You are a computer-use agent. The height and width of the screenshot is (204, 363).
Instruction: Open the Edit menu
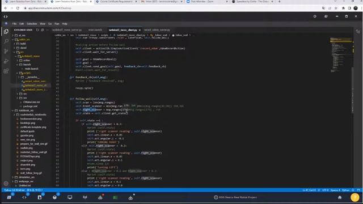[22, 24]
